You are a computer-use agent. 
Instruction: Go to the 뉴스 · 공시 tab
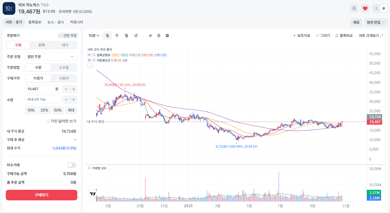[56, 22]
